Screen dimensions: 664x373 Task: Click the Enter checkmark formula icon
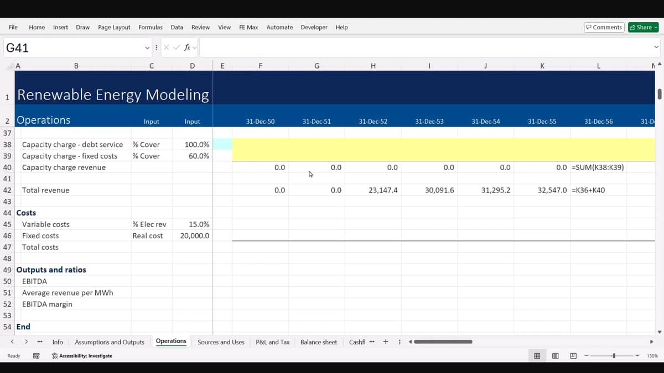click(x=177, y=48)
